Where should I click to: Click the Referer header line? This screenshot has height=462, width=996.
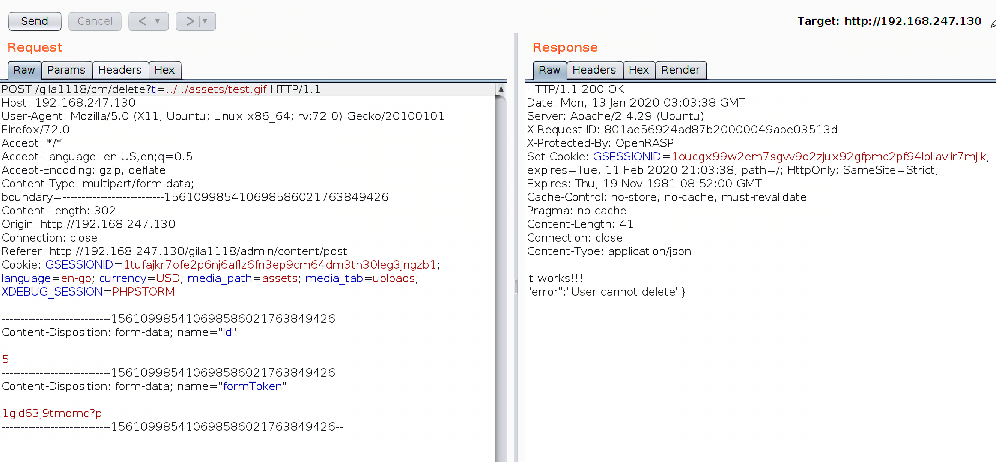[x=175, y=251]
